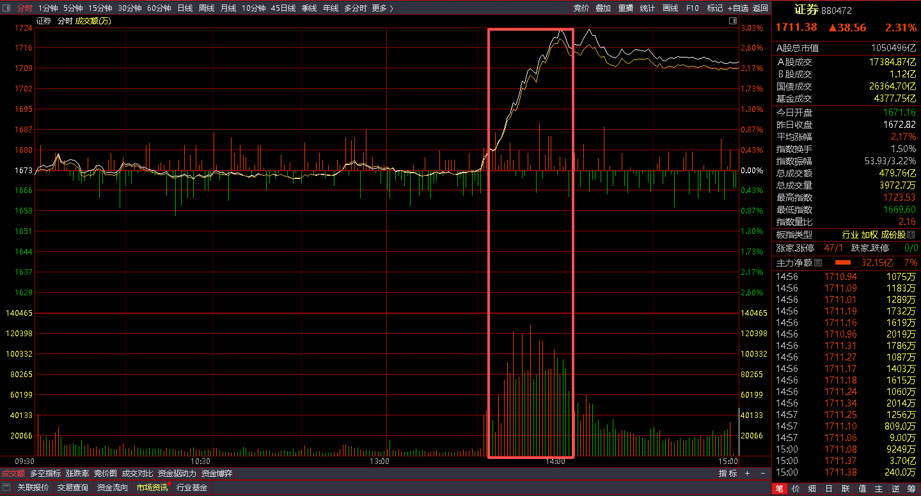Open the 市场资讯 bottom tab
This screenshot has height=496, width=921.
tap(152, 488)
